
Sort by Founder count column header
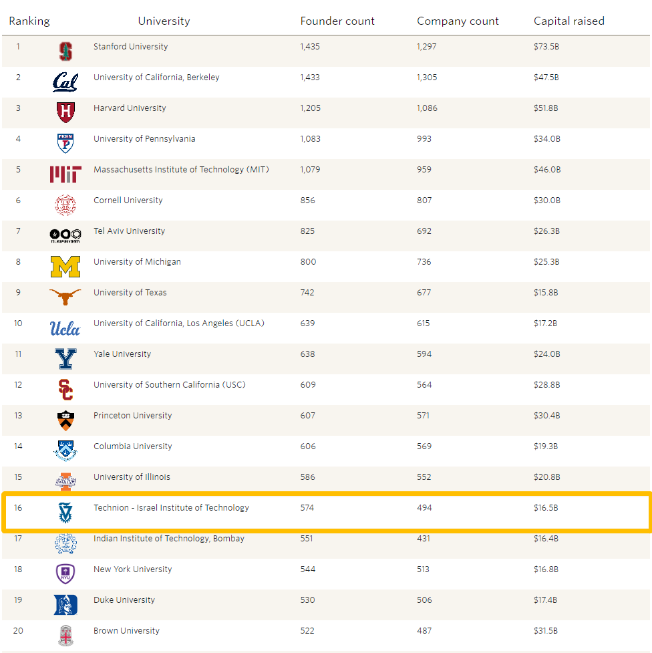pyautogui.click(x=337, y=21)
